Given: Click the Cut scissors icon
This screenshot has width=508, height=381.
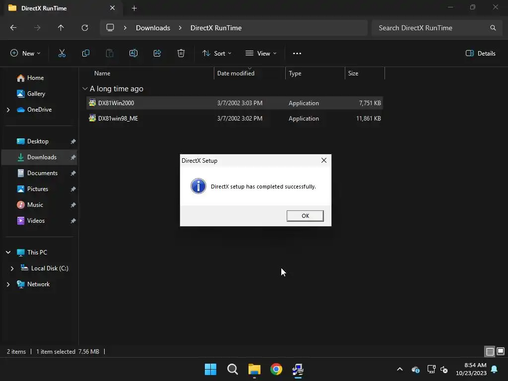Looking at the screenshot, I should [62, 54].
